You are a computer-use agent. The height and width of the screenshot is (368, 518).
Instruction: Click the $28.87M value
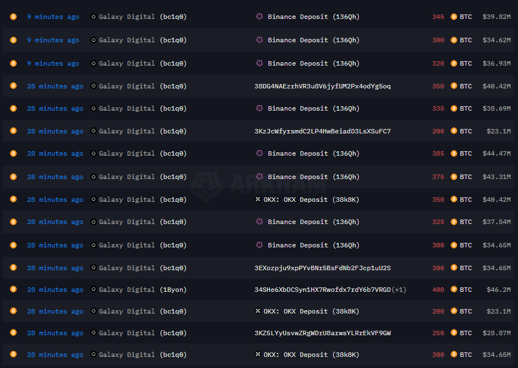pos(496,334)
